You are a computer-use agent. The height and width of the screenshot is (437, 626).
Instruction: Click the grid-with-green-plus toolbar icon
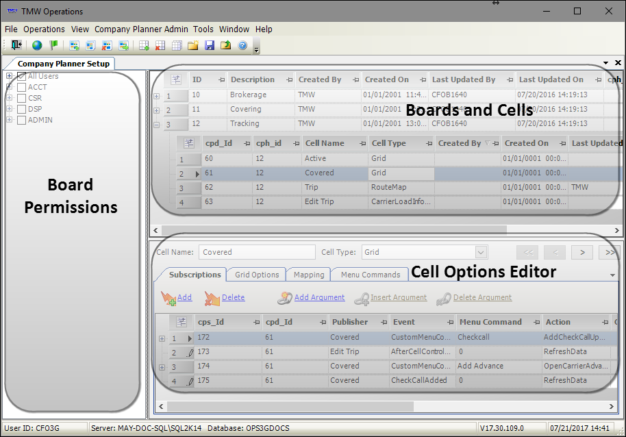click(143, 46)
